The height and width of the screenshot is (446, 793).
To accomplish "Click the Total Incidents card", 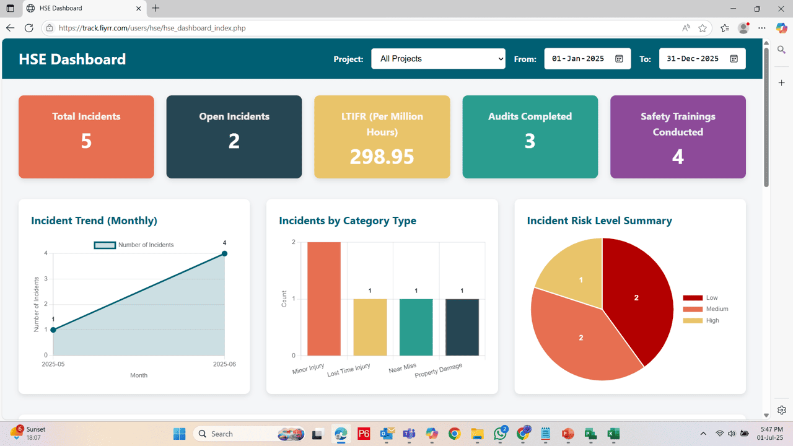I will point(86,136).
